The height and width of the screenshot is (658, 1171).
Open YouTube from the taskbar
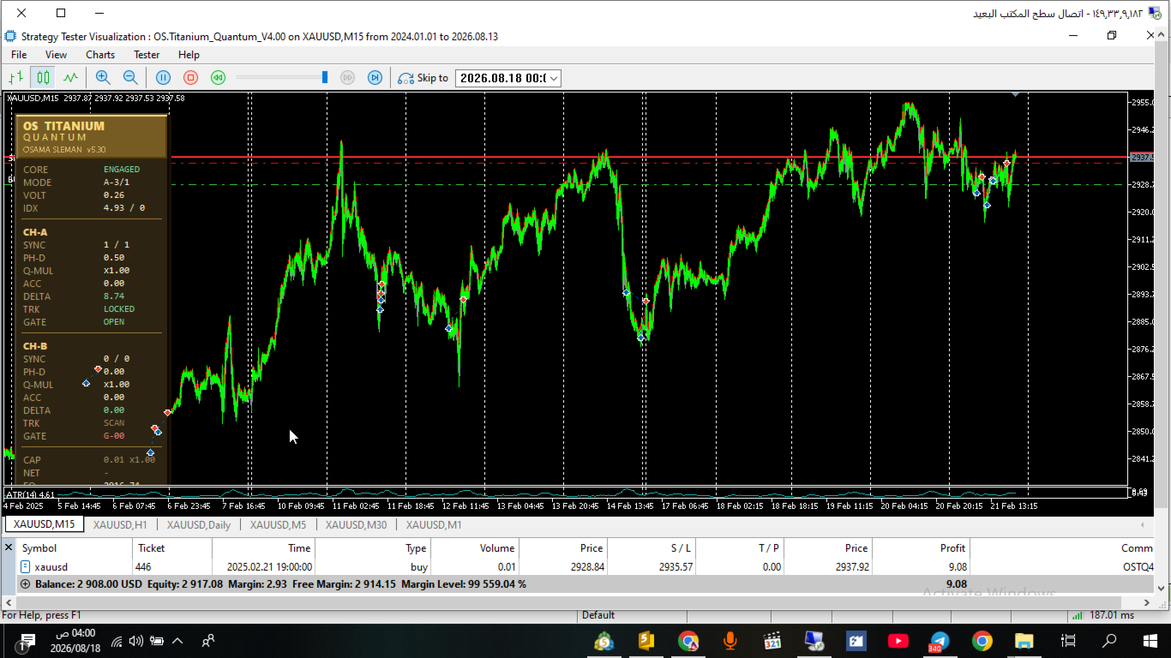click(898, 641)
